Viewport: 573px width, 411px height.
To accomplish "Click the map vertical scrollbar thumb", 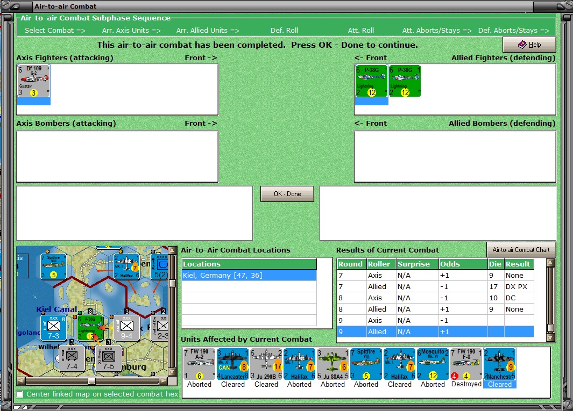I will [173, 283].
